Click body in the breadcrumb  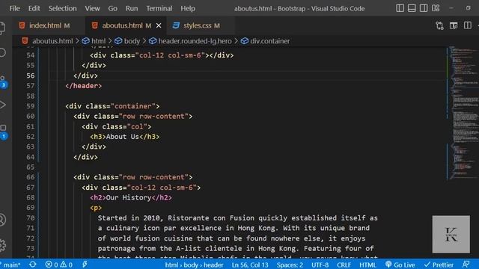132,41
